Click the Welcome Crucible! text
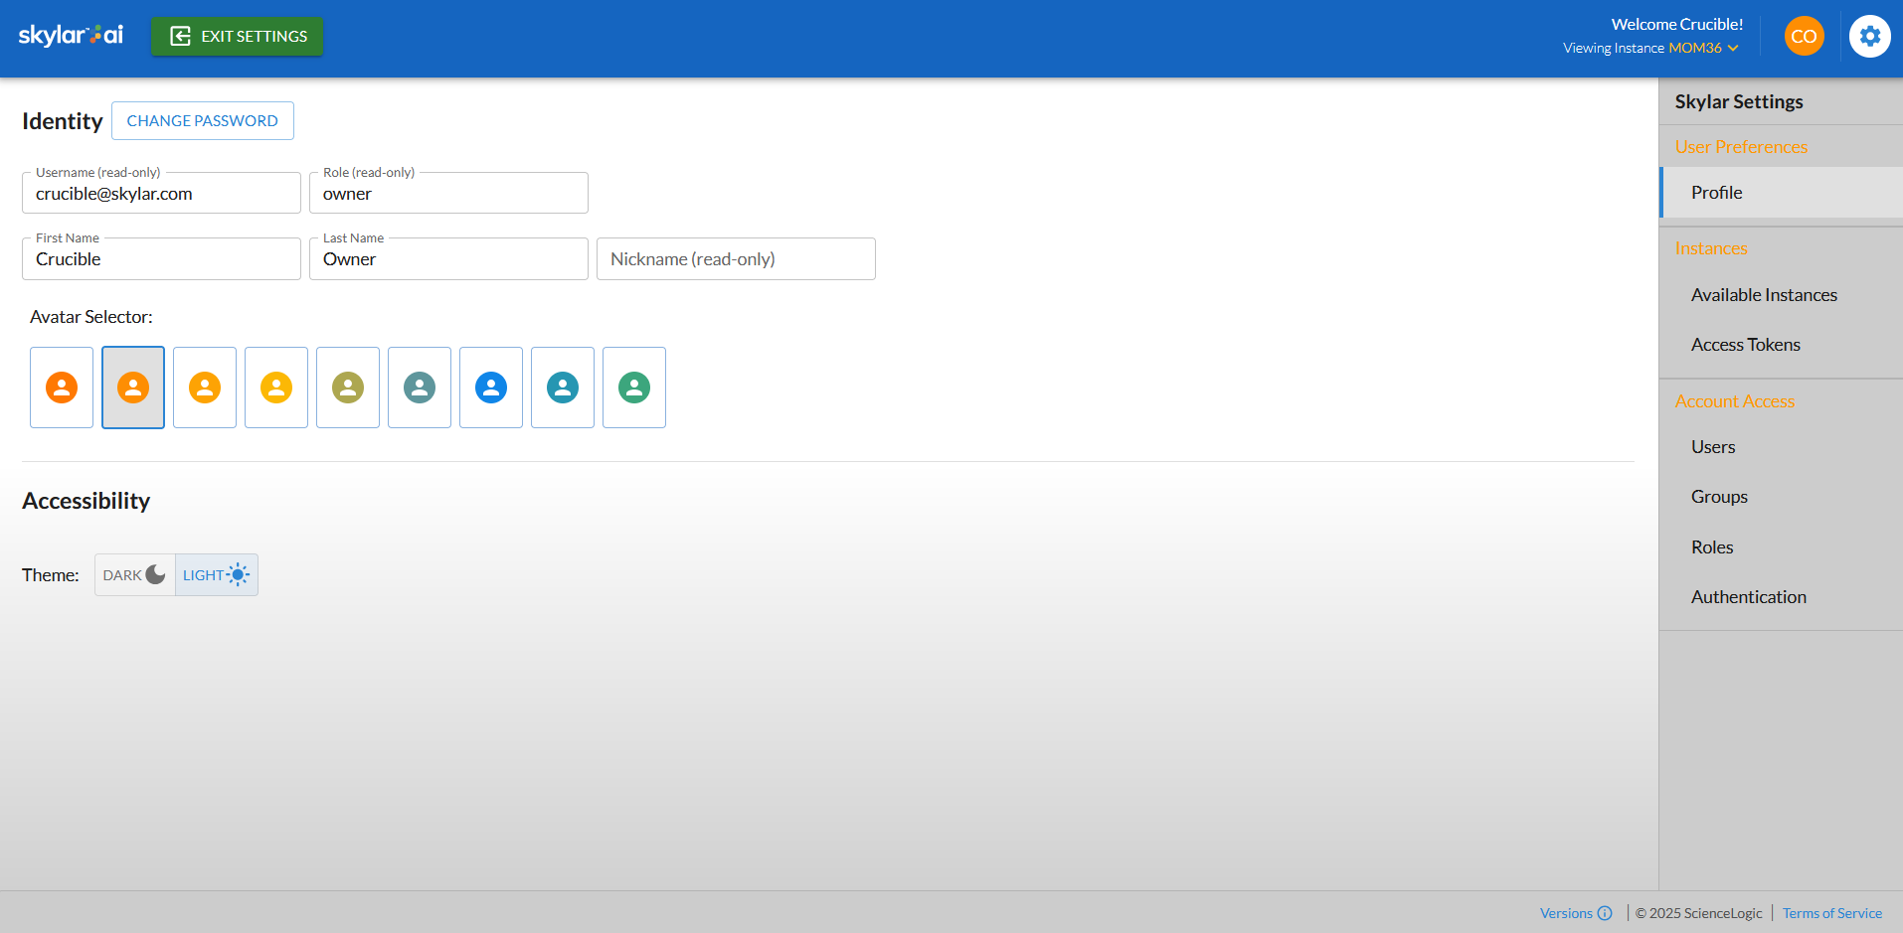The height and width of the screenshot is (933, 1903). [x=1677, y=25]
